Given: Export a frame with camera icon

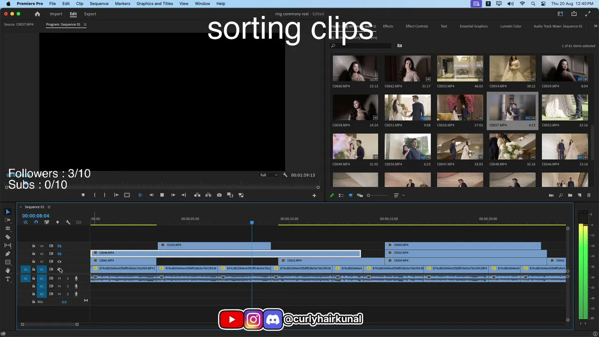Looking at the screenshot, I should click(219, 195).
